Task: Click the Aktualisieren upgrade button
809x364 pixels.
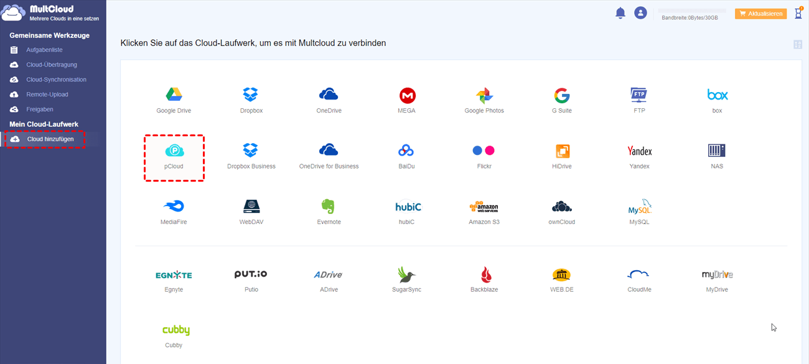Action: click(x=760, y=14)
